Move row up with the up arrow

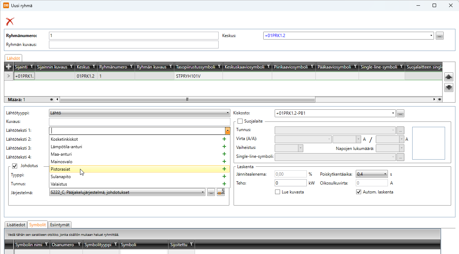click(x=449, y=77)
